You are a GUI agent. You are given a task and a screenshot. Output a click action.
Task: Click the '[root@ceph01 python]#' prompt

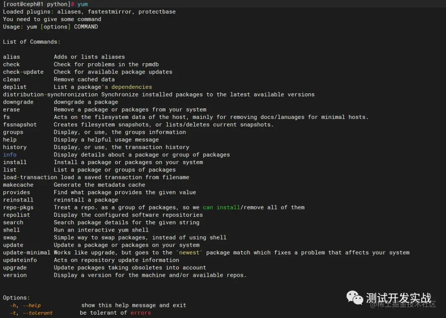click(x=38, y=4)
